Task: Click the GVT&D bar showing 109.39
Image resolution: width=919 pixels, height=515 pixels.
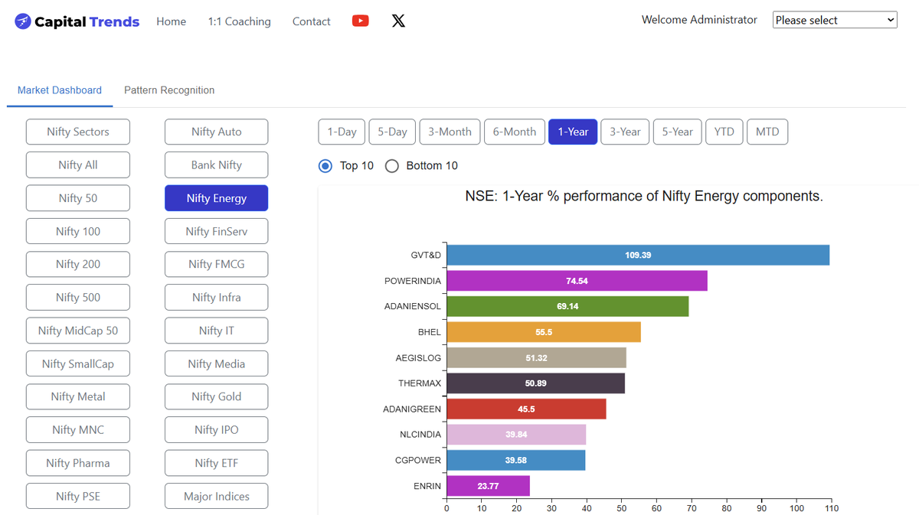Action: [x=638, y=255]
